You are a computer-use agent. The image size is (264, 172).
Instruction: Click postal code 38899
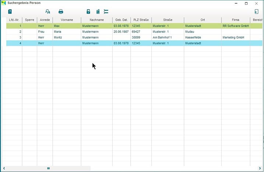click(x=136, y=37)
